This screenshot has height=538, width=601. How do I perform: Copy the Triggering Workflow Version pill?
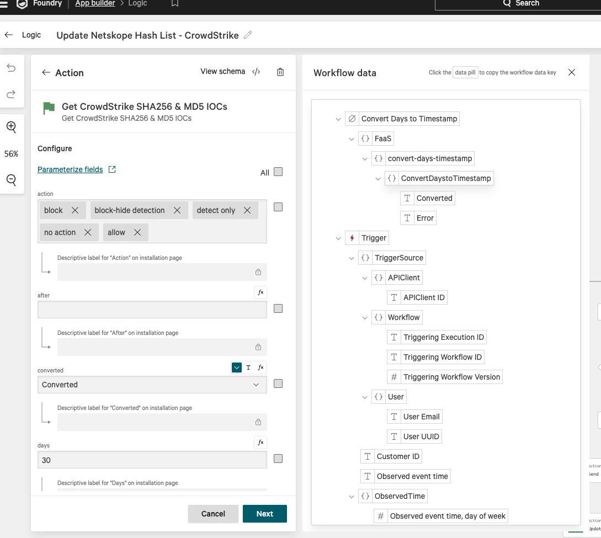click(445, 377)
